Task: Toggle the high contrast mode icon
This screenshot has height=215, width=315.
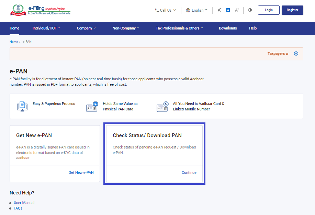Action: coord(250,10)
